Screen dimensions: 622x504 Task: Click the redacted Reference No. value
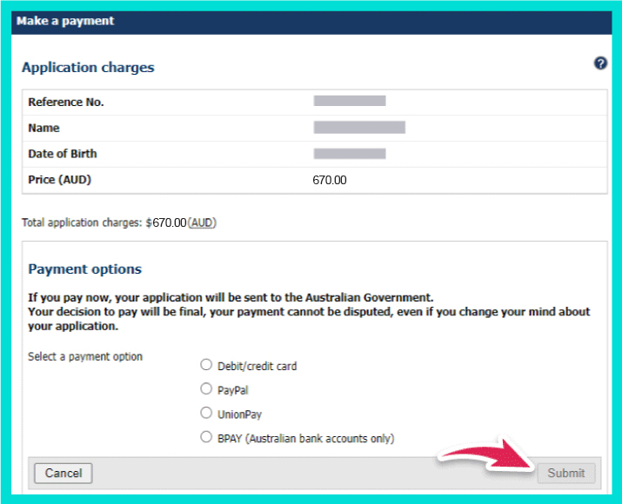pos(350,102)
